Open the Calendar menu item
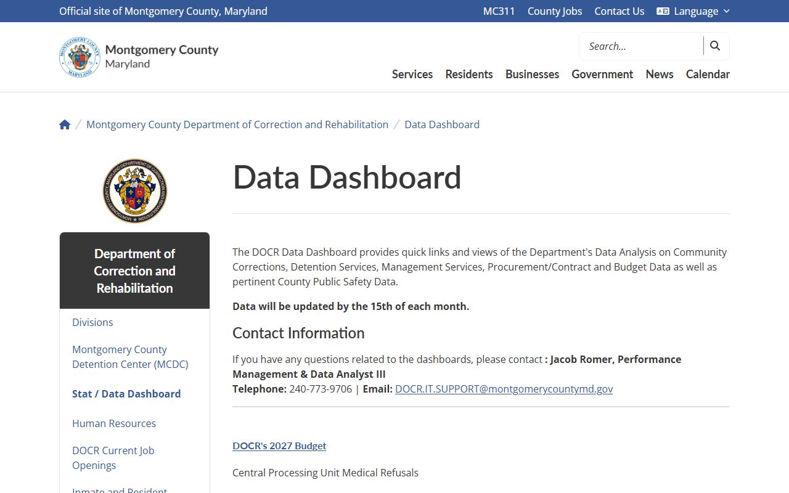The image size is (789, 493). [708, 74]
